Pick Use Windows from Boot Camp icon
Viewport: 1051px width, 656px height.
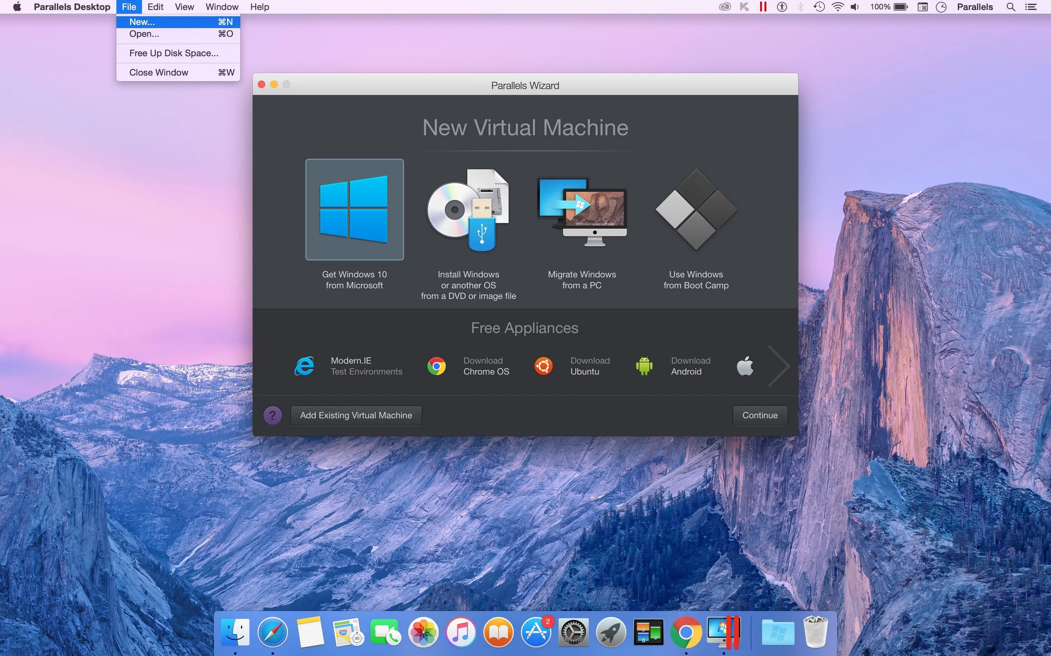pyautogui.click(x=696, y=210)
